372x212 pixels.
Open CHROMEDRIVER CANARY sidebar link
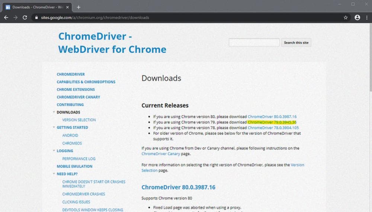coord(78,97)
